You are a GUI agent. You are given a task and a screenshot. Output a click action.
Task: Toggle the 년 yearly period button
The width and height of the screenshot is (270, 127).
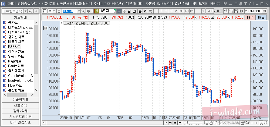pos(134,11)
